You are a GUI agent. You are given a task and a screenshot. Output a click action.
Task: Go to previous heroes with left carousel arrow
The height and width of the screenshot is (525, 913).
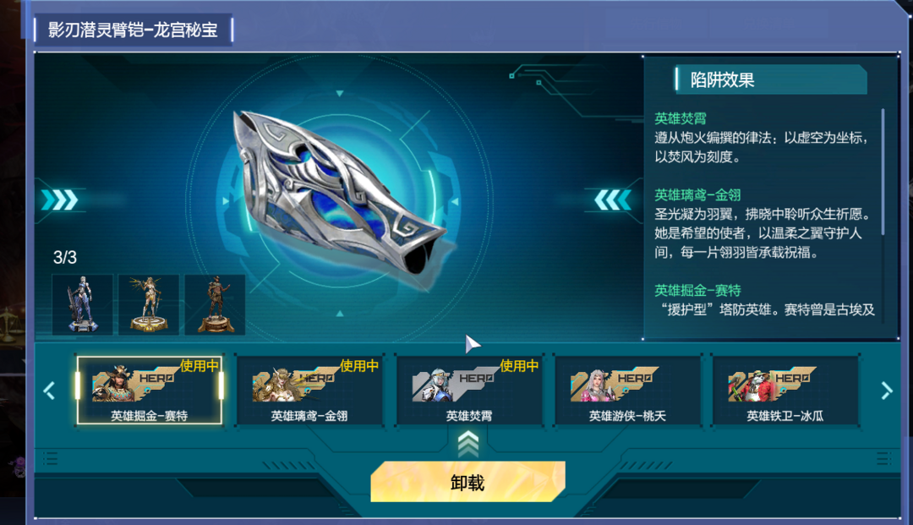coord(50,391)
